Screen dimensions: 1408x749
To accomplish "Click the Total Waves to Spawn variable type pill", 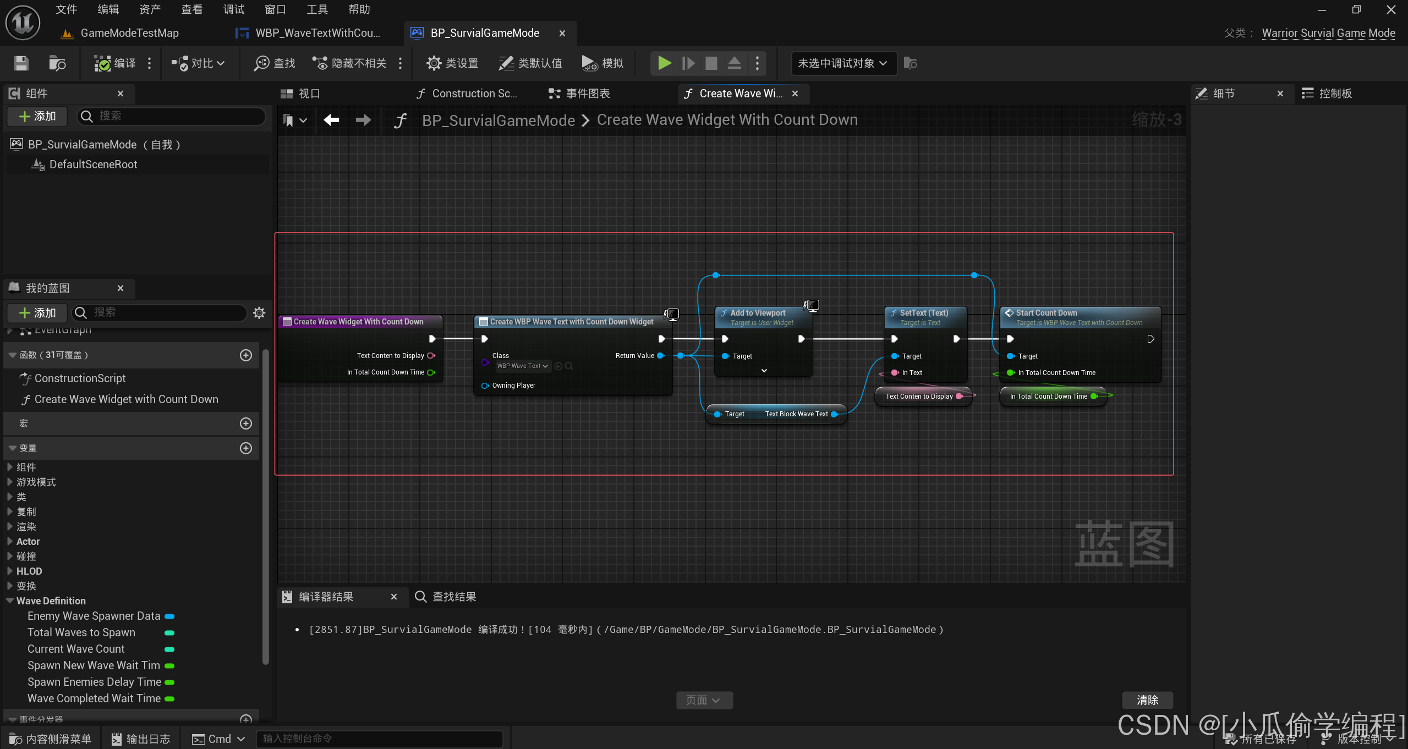I will coord(169,633).
